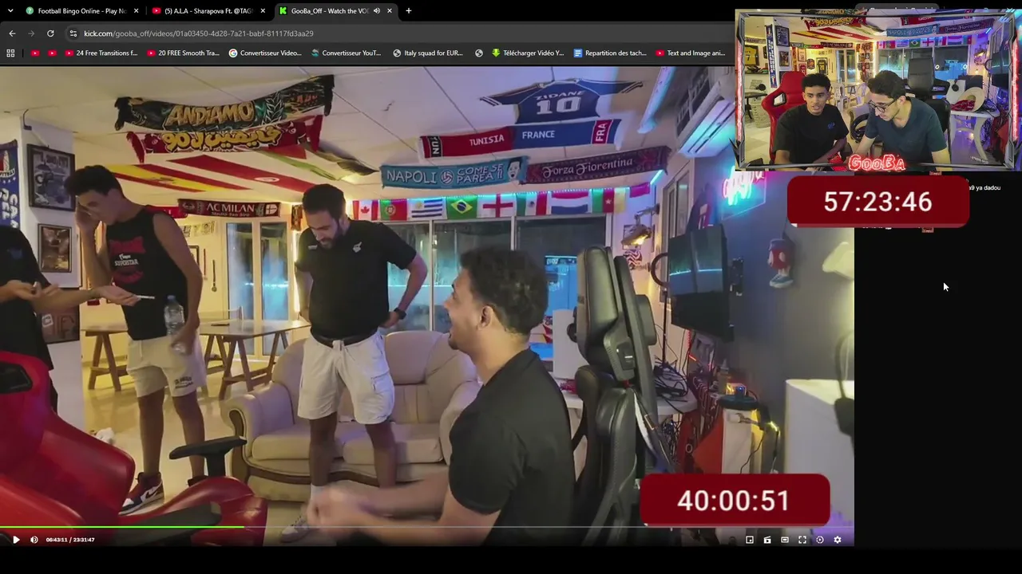Open the Italy squad for EUR bookmark

pos(428,53)
